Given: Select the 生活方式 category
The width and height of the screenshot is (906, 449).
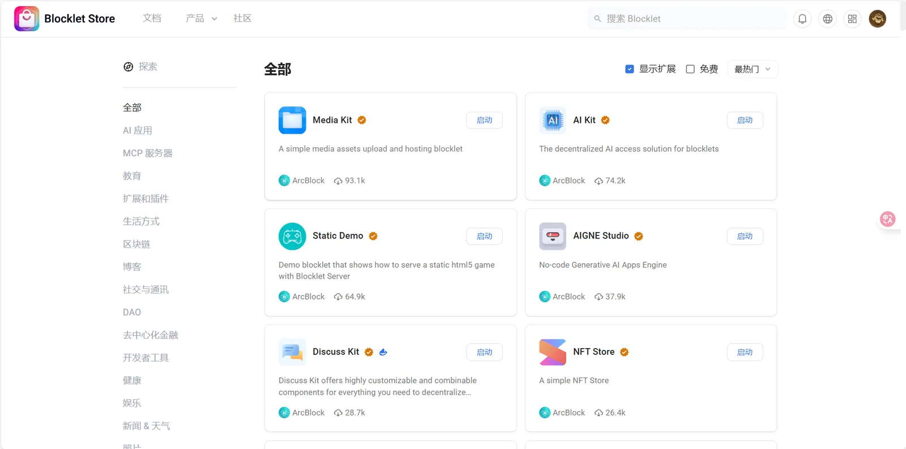Looking at the screenshot, I should [x=141, y=221].
